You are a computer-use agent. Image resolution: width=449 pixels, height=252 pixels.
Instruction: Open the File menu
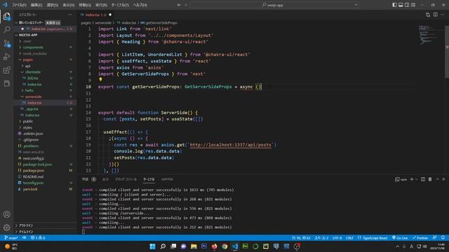[19, 5]
